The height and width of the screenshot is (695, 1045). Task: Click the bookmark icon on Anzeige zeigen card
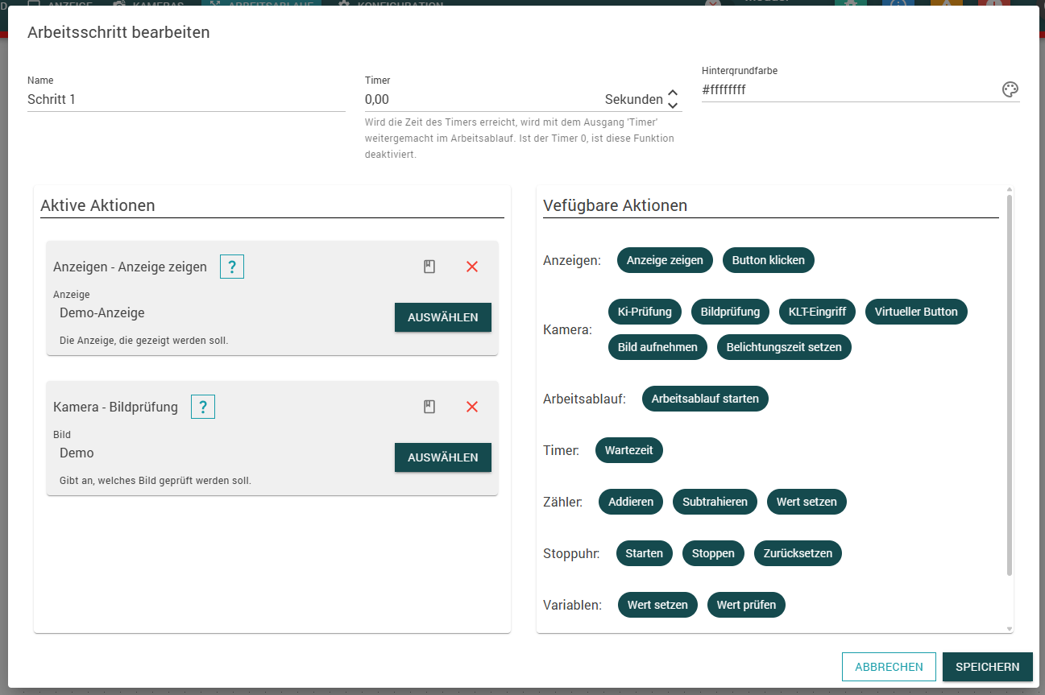429,267
